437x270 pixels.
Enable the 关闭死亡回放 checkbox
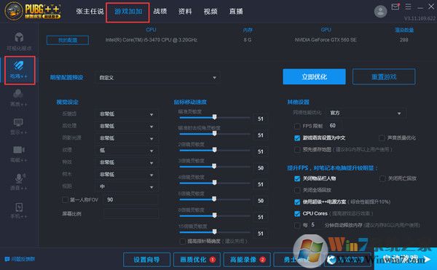[x=382, y=178]
